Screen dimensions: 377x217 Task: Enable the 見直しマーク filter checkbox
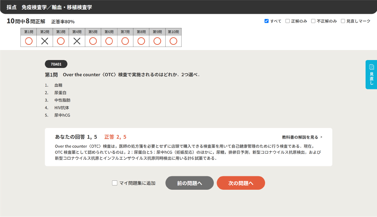pos(343,21)
